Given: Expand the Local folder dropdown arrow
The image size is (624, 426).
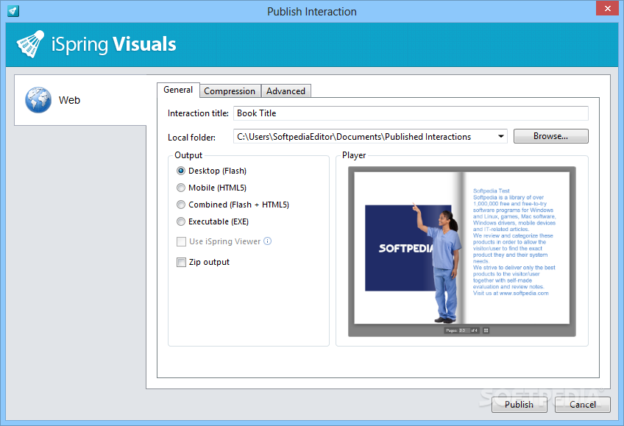Looking at the screenshot, I should [500, 136].
